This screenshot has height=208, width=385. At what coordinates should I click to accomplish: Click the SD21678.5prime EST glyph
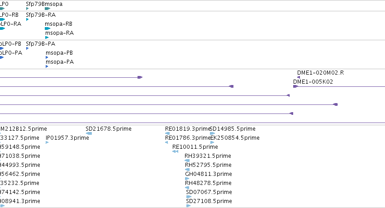pos(89,133)
